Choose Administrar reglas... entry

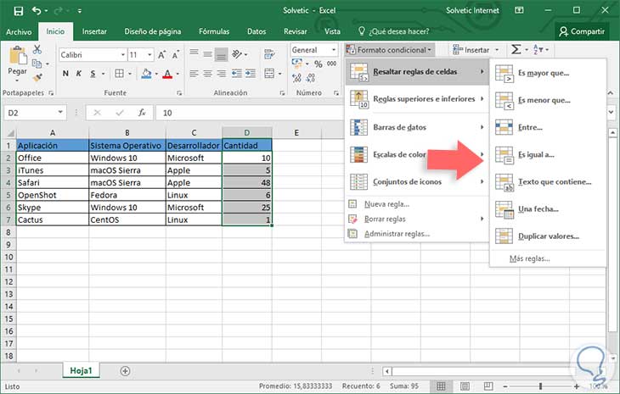(x=417, y=234)
